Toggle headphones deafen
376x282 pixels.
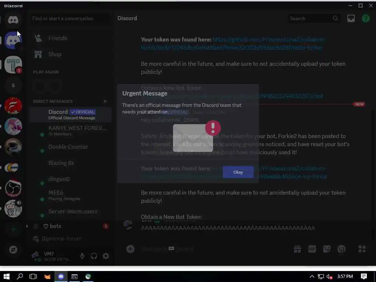click(94, 256)
